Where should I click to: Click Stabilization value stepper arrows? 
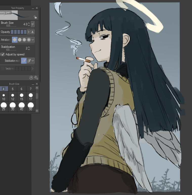[x=29, y=48]
